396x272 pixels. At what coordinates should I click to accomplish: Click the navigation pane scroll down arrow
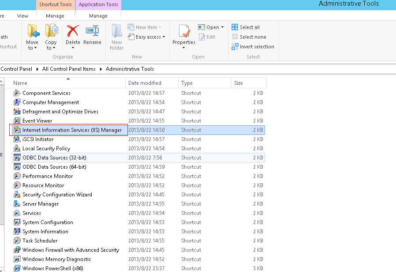[x=1, y=270]
